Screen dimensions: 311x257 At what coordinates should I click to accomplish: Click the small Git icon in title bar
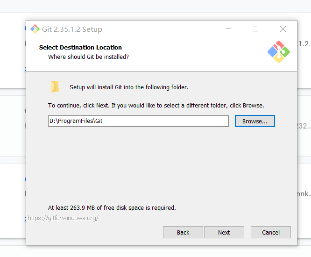pos(35,29)
